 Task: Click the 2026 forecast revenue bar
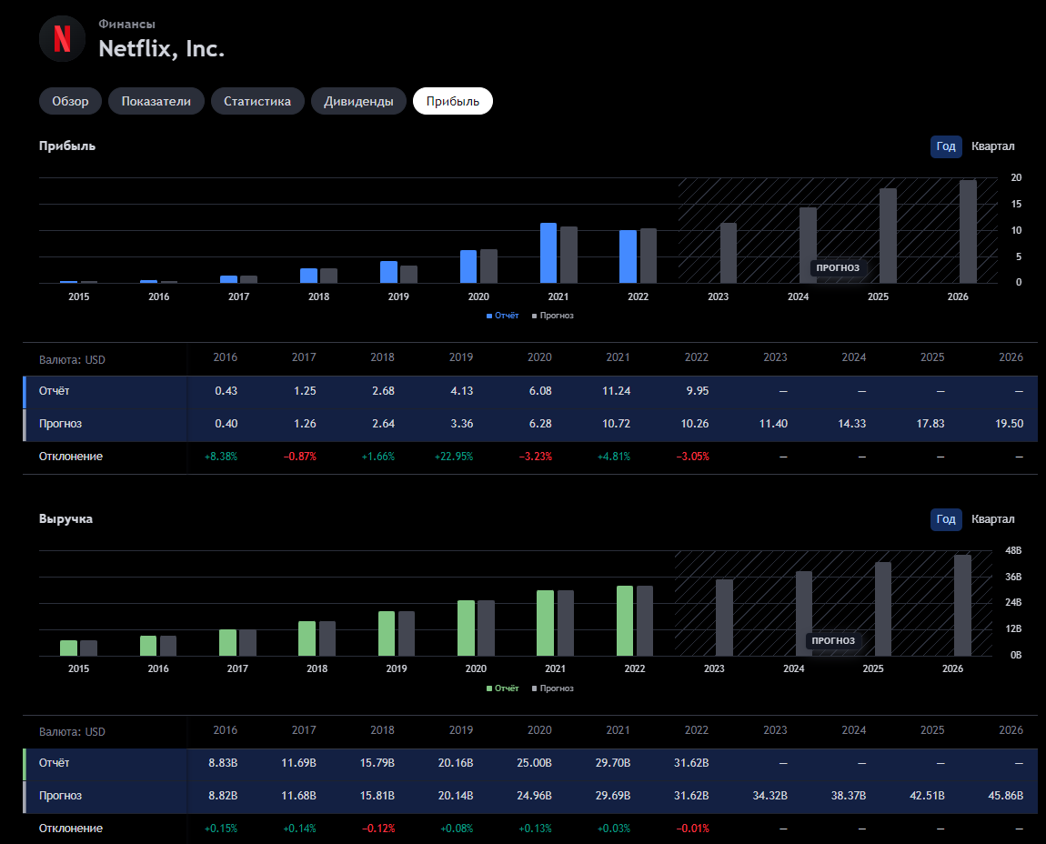(x=962, y=605)
